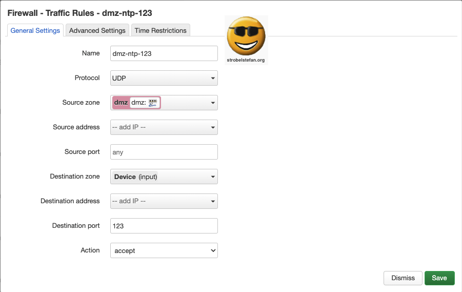Open the Source zone dropdown
The width and height of the screenshot is (462, 292).
pyautogui.click(x=164, y=103)
